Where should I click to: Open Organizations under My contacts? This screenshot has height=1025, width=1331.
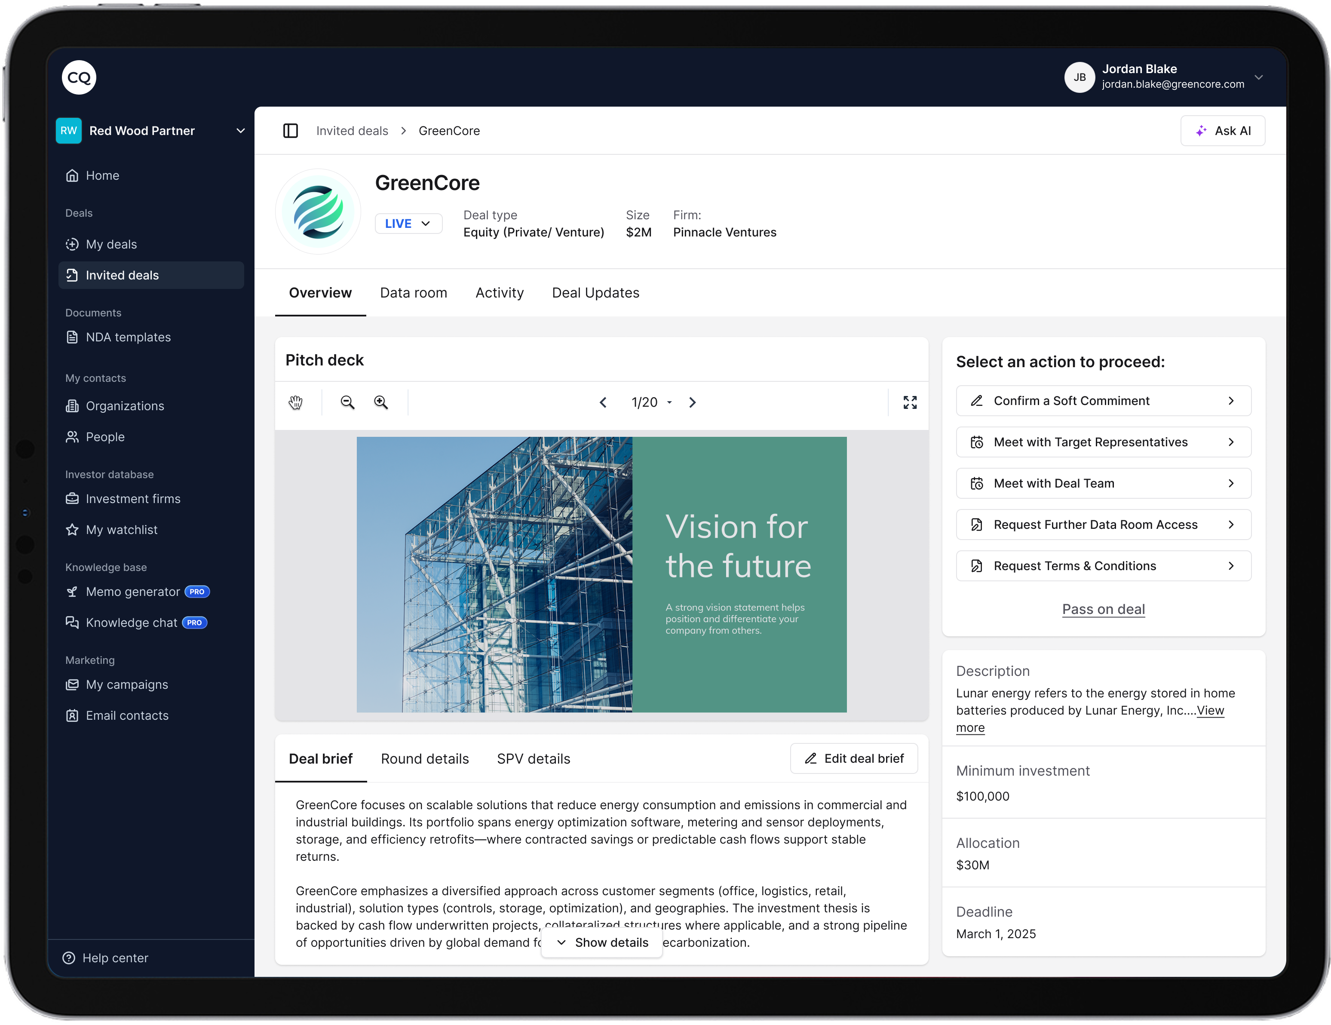point(124,406)
